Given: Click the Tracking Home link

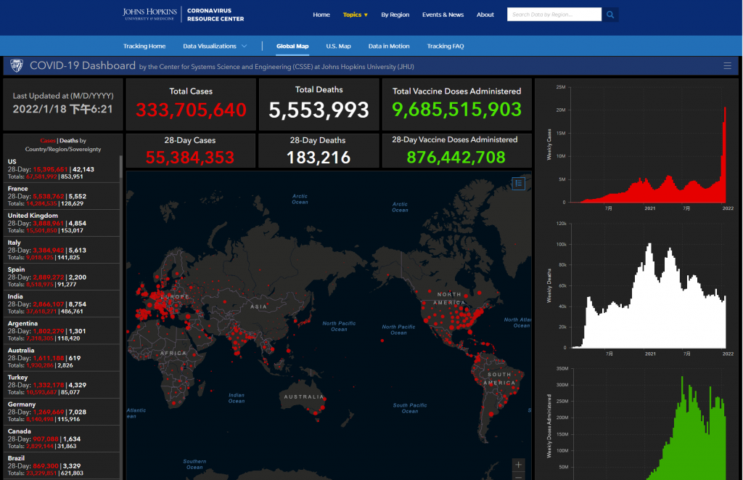Looking at the screenshot, I should point(144,46).
